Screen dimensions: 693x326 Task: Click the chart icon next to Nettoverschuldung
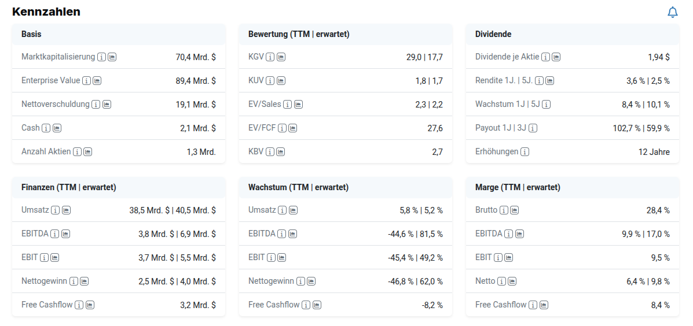(x=107, y=105)
